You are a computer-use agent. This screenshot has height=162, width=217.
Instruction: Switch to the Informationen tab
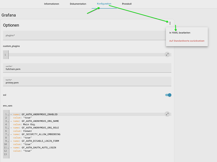[51, 4]
